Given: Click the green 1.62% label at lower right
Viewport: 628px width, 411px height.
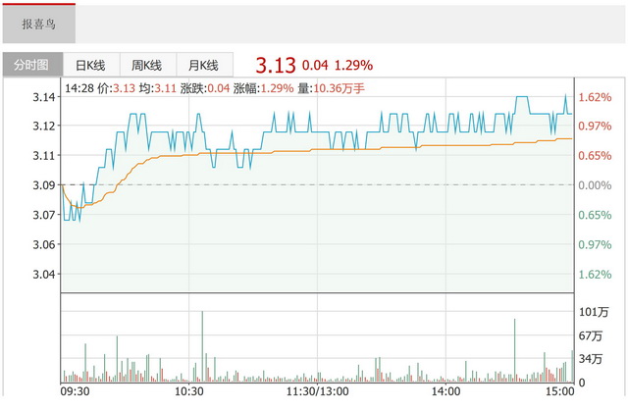Looking at the screenshot, I should coord(595,274).
